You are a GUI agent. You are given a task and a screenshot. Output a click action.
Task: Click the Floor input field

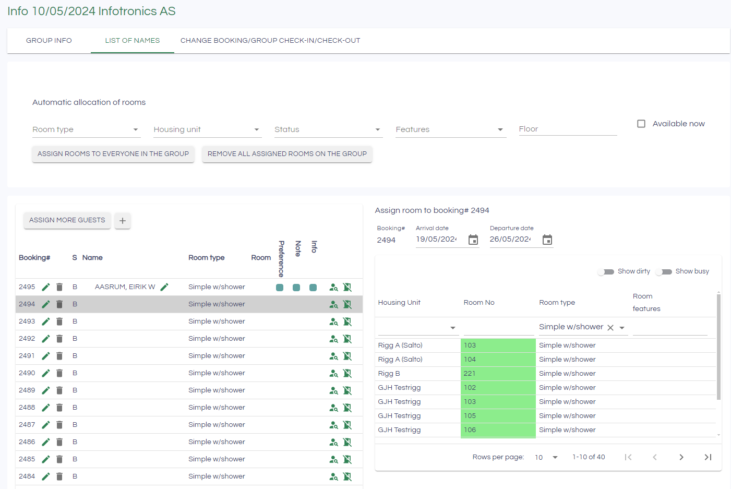tap(568, 129)
